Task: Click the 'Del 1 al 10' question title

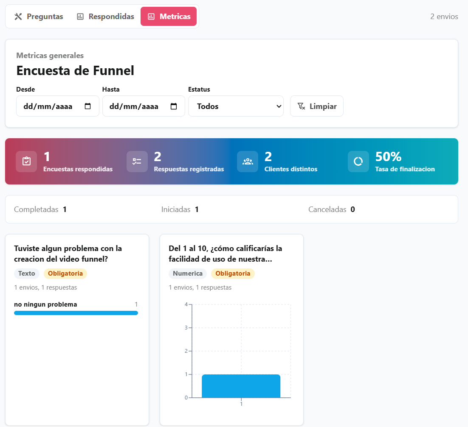Action: (226, 254)
